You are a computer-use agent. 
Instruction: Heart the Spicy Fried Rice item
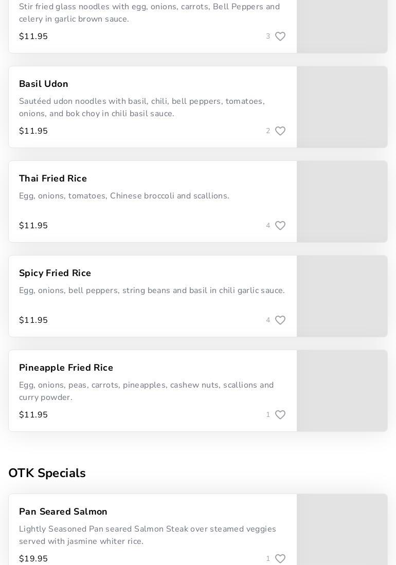(280, 320)
